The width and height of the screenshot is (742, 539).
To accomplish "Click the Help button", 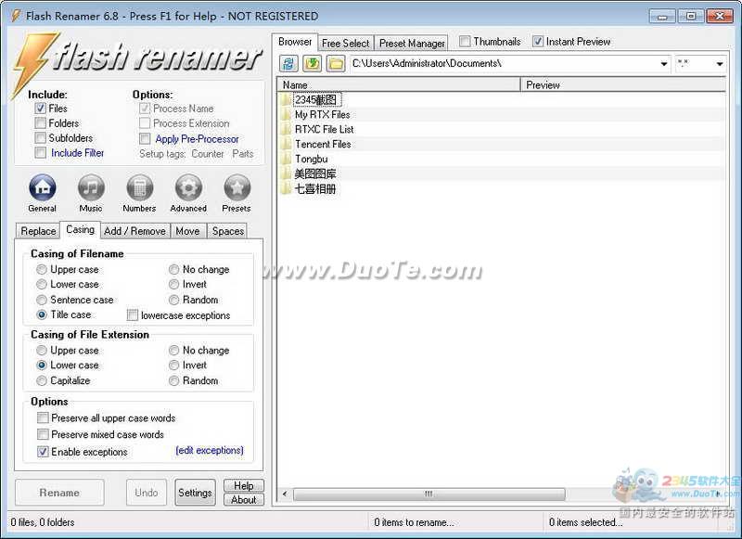I will coord(243,485).
